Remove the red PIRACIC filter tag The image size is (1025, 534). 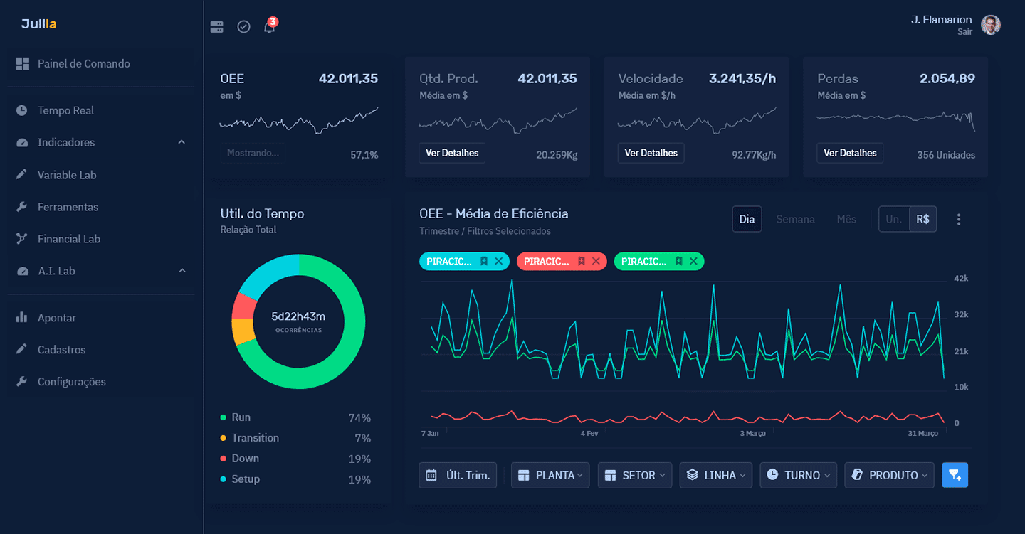596,261
